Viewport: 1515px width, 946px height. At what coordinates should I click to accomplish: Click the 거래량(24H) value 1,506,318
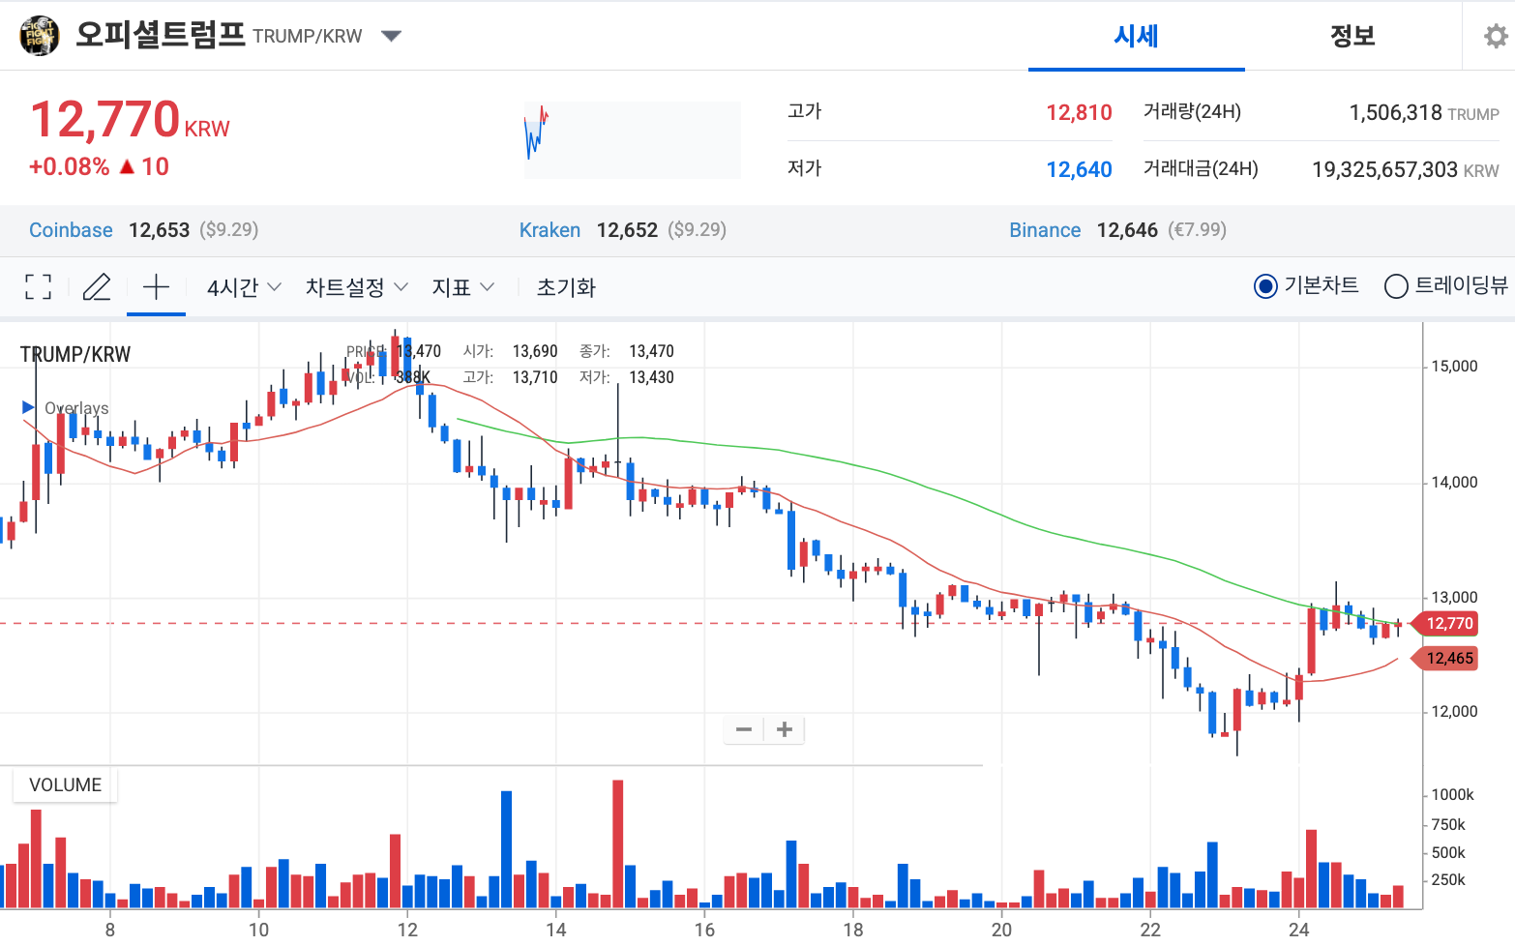[1395, 112]
